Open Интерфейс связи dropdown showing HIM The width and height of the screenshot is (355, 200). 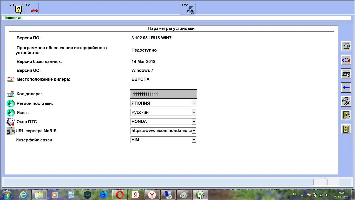pos(163,140)
